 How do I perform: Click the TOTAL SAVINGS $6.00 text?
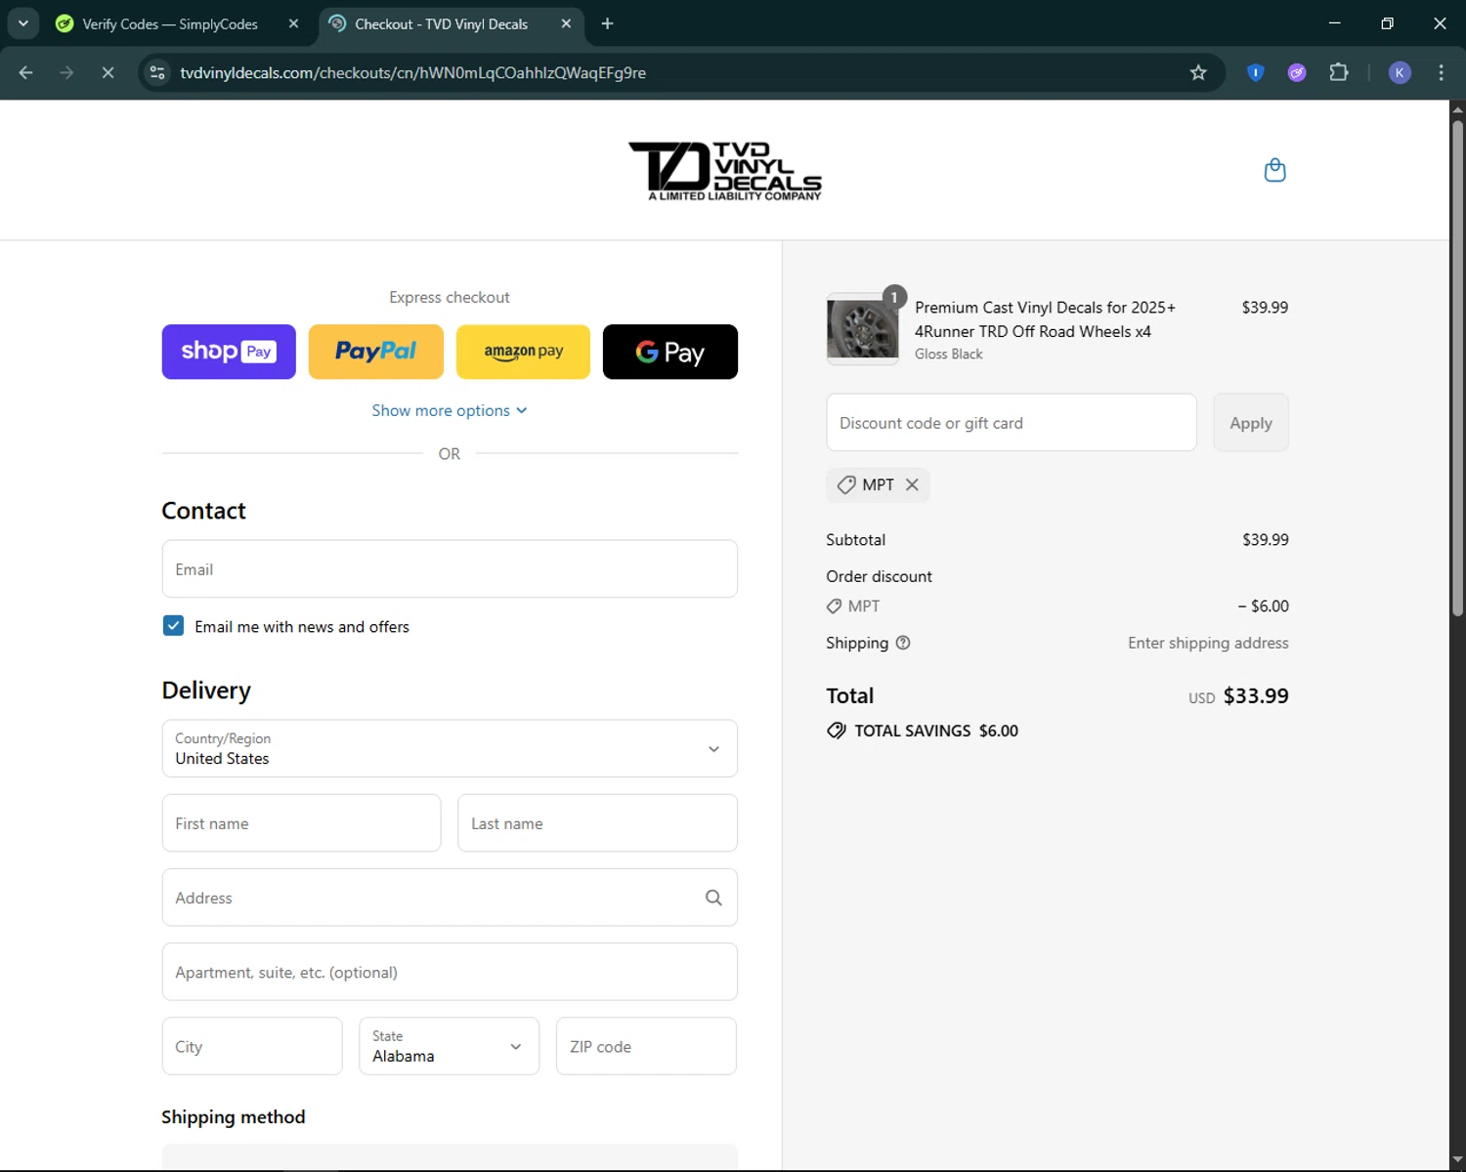tap(936, 731)
